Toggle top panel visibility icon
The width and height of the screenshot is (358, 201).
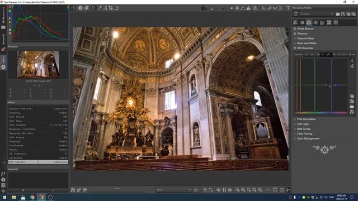pyautogui.click(x=288, y=8)
